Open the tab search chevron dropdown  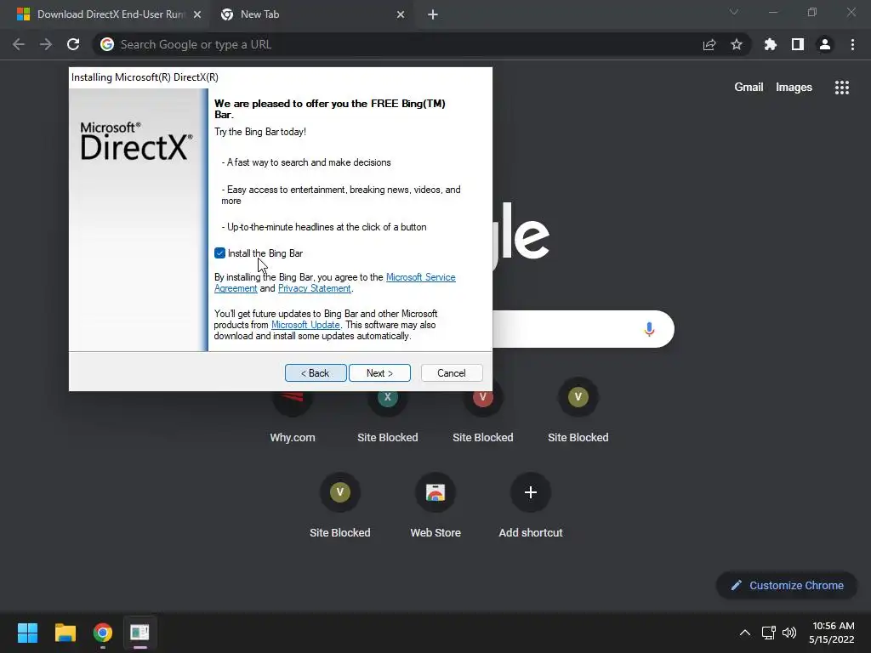(734, 12)
